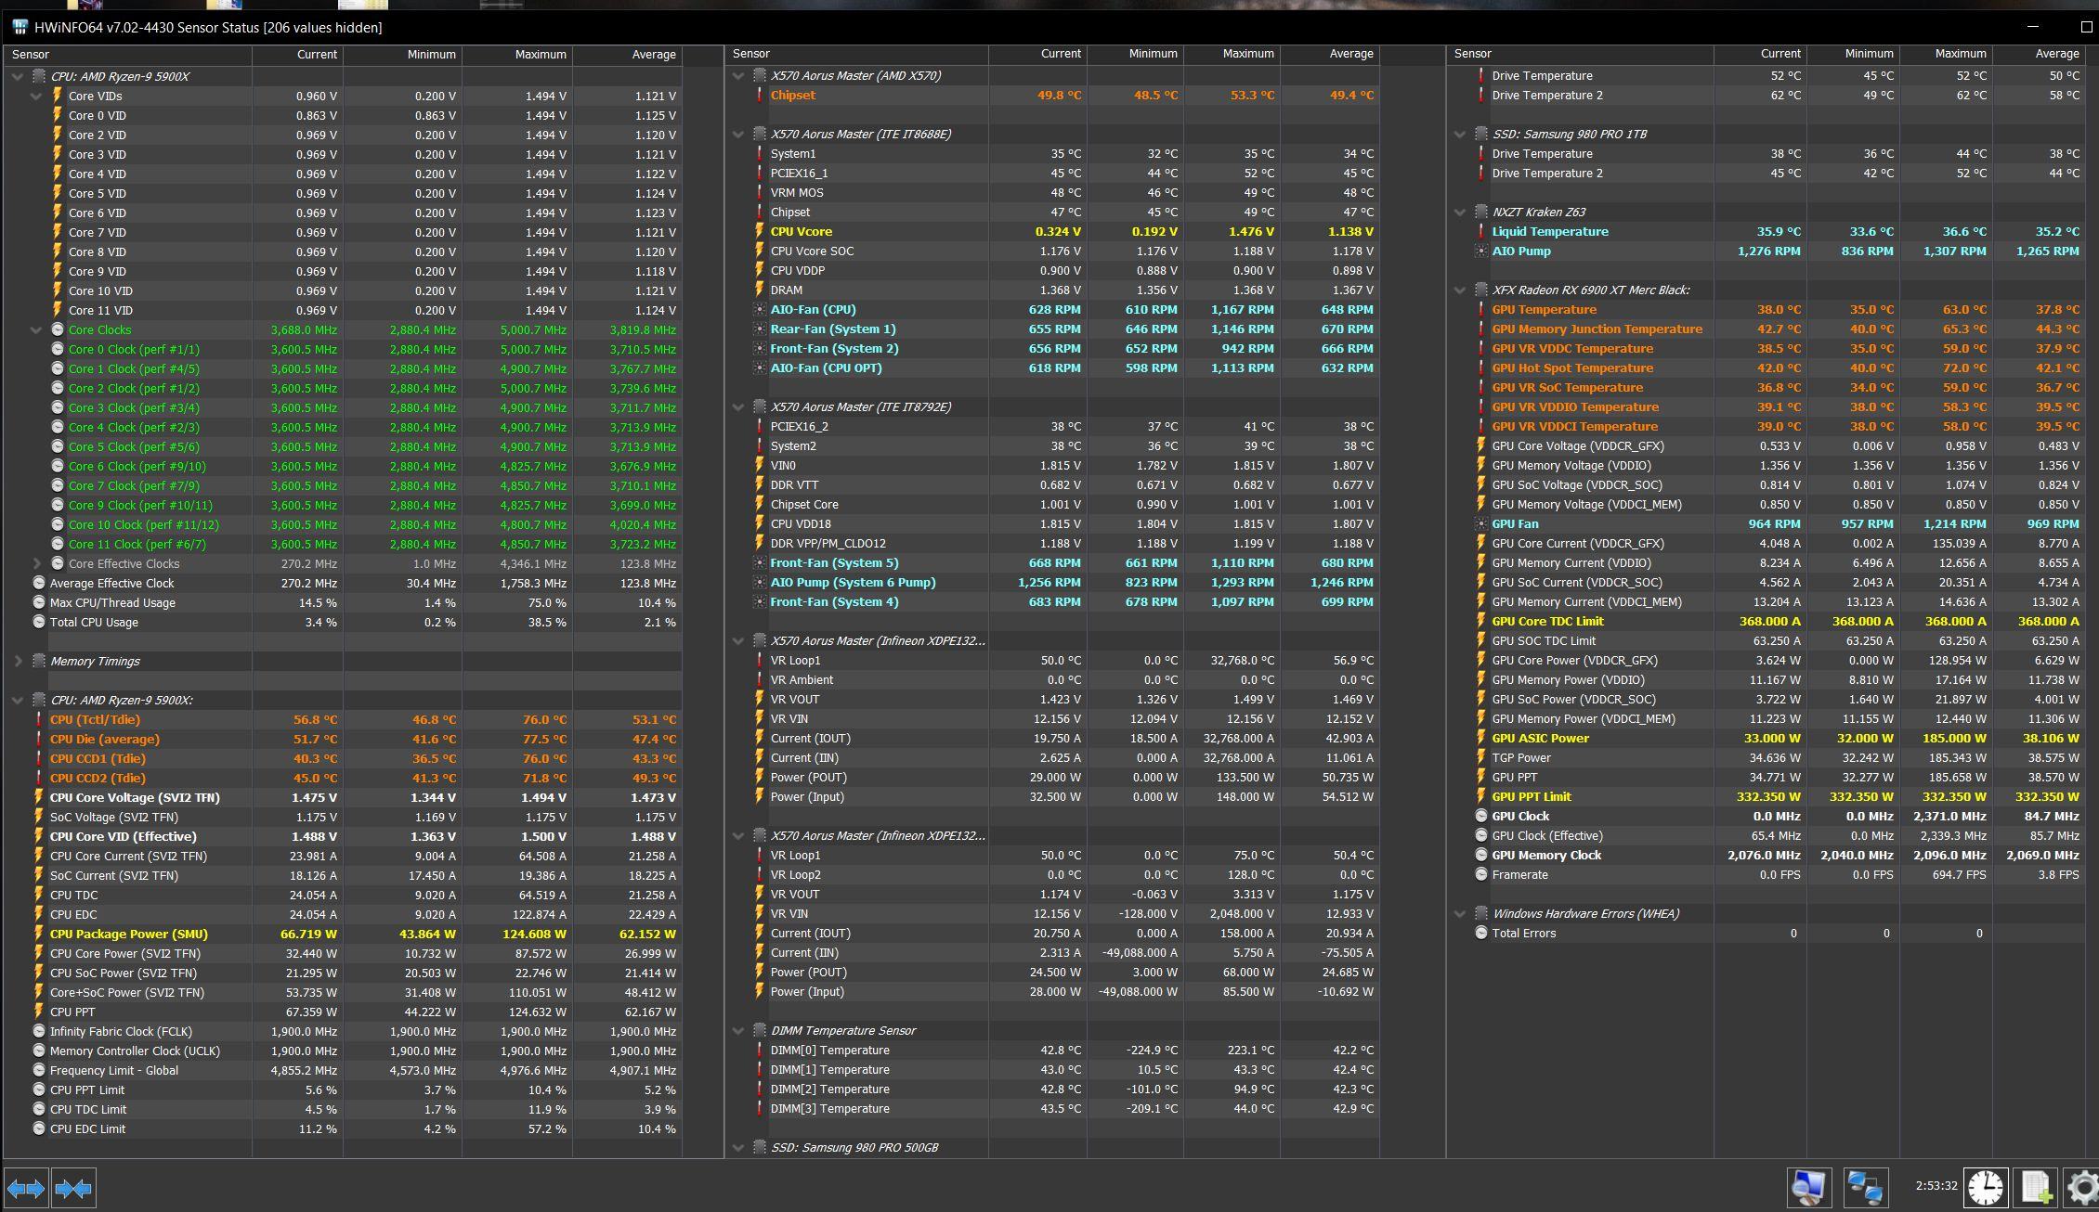
Task: Click the middle panel Minimum column header
Action: pos(1134,54)
